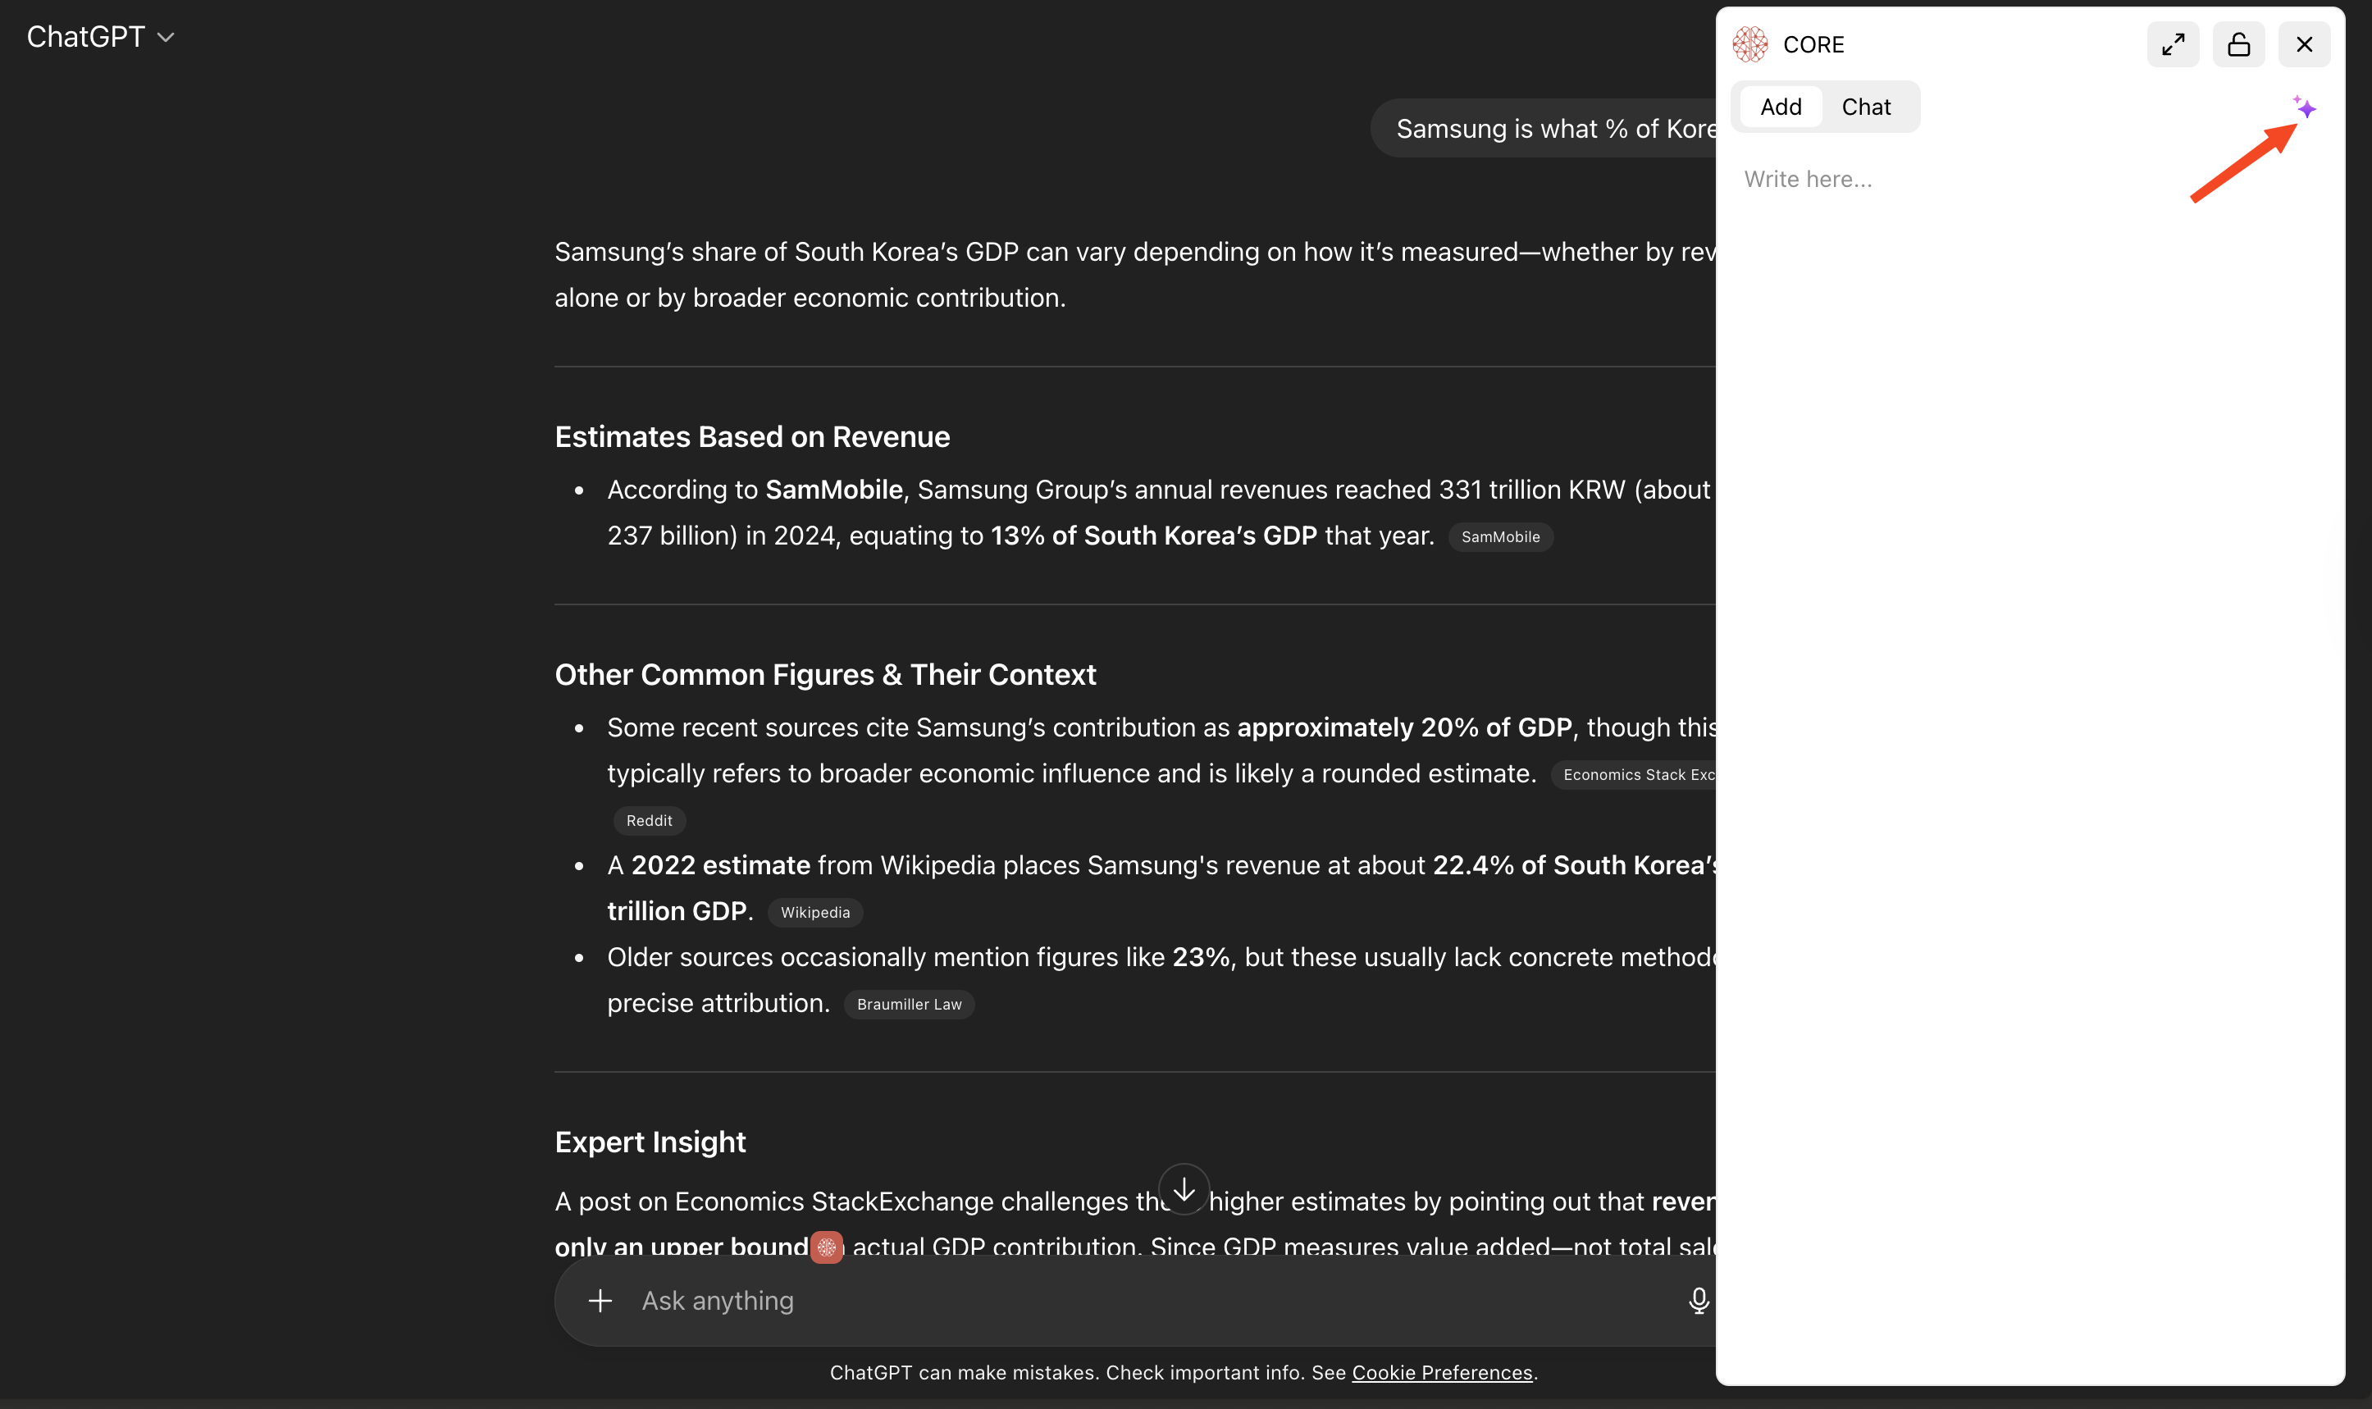Select the Add tab
This screenshot has height=1409, width=2372.
[1781, 107]
